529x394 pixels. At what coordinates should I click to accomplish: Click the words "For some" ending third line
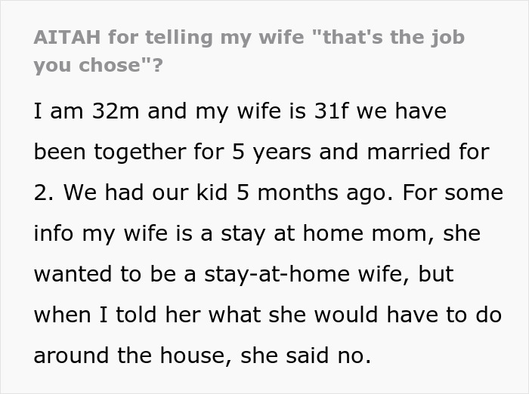tap(453, 192)
